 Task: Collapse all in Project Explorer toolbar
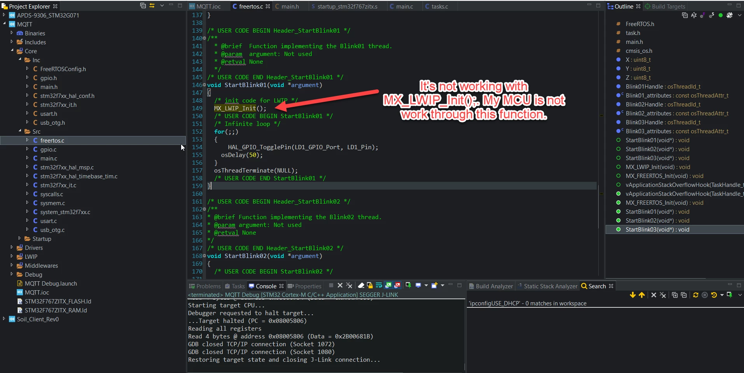click(143, 6)
